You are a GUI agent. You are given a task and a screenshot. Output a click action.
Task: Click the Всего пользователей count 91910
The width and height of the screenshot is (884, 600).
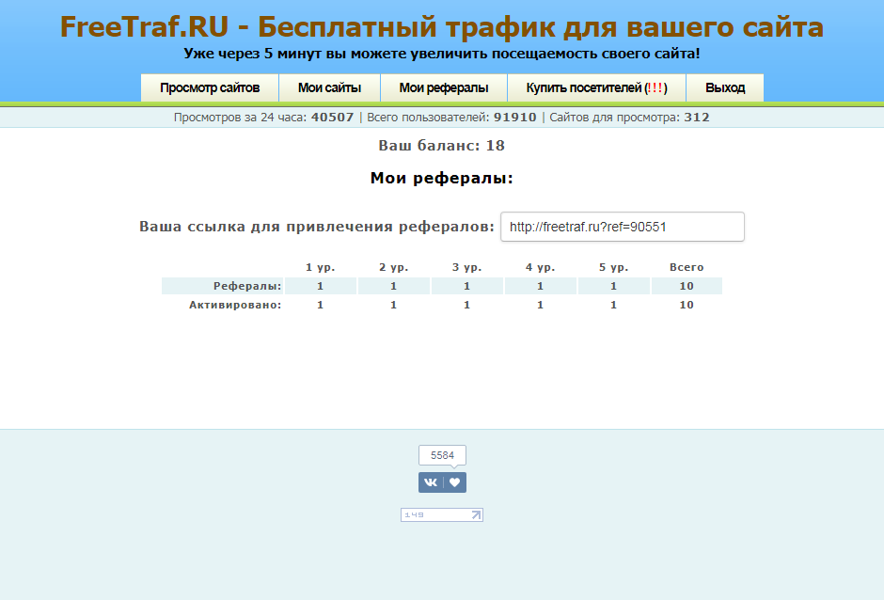click(x=514, y=118)
